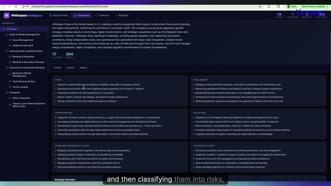Click D badge beside Home Lending
Viewport: 331px width, 186px height.
pos(10,87)
